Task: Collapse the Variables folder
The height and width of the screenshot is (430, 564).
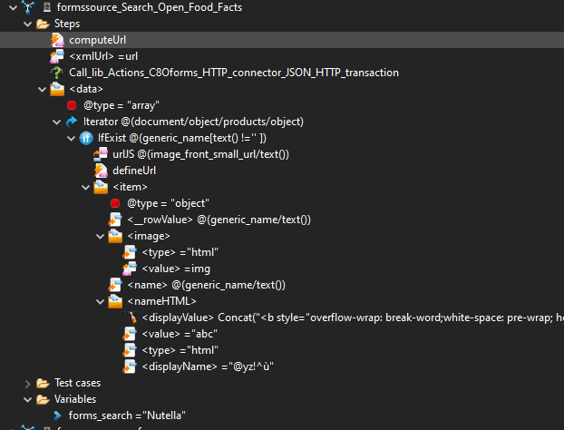Action: coord(27,399)
